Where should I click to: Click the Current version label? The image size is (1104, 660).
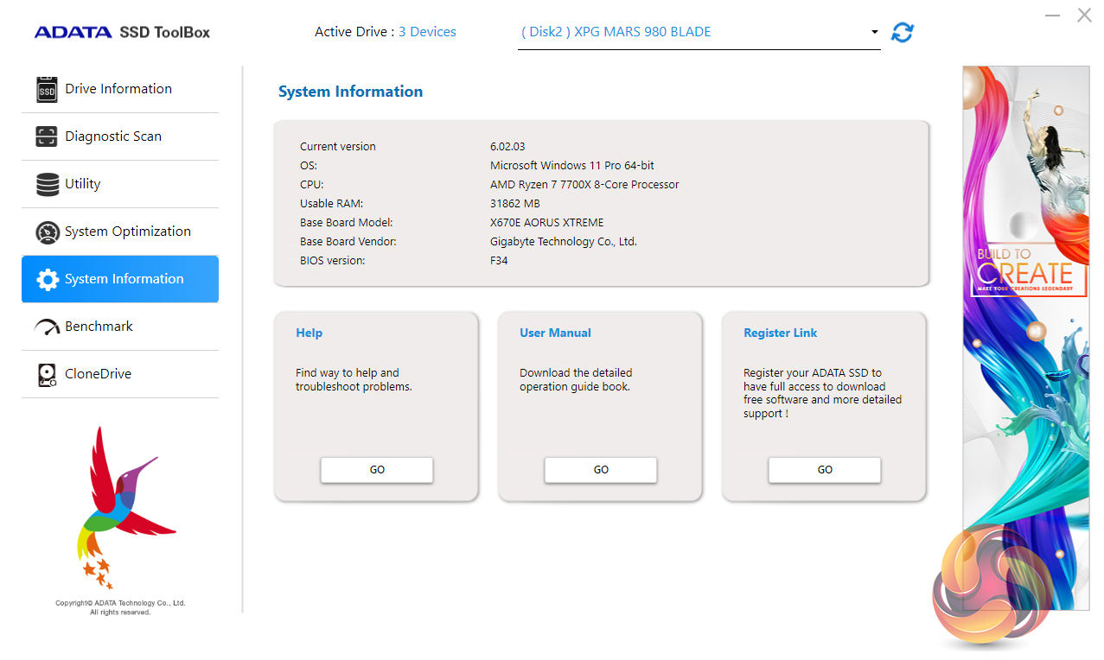pyautogui.click(x=338, y=147)
